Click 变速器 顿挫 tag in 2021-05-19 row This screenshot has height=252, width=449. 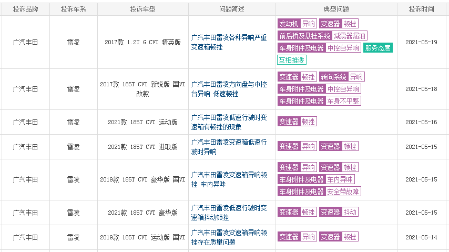(x=339, y=24)
